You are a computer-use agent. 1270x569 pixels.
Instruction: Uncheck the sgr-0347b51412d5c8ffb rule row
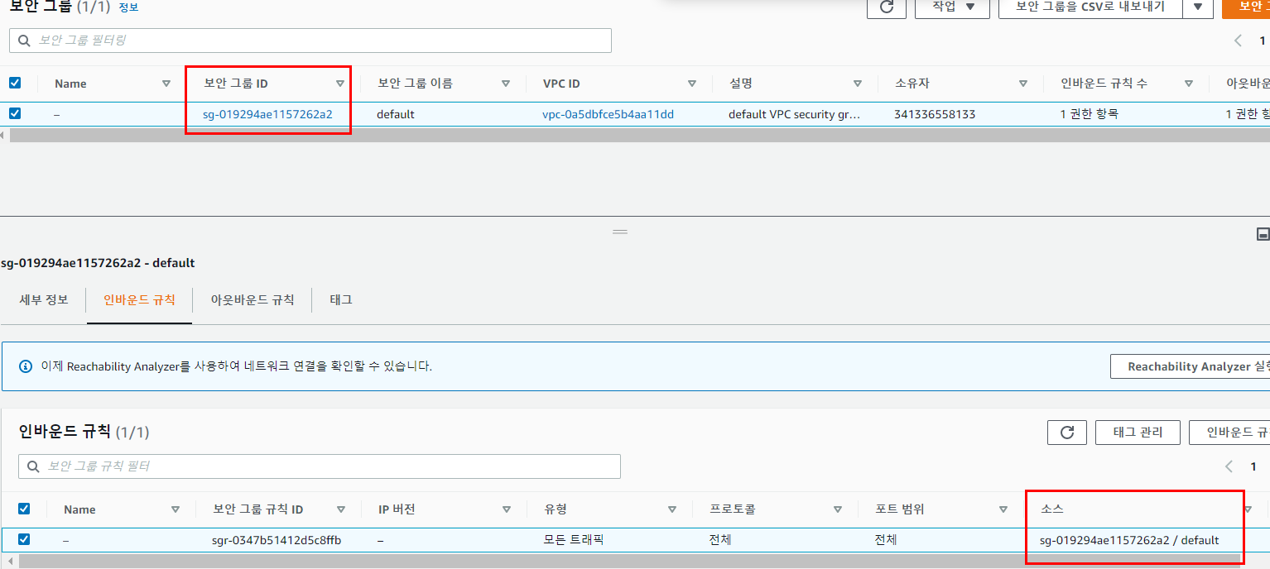pyautogui.click(x=24, y=539)
